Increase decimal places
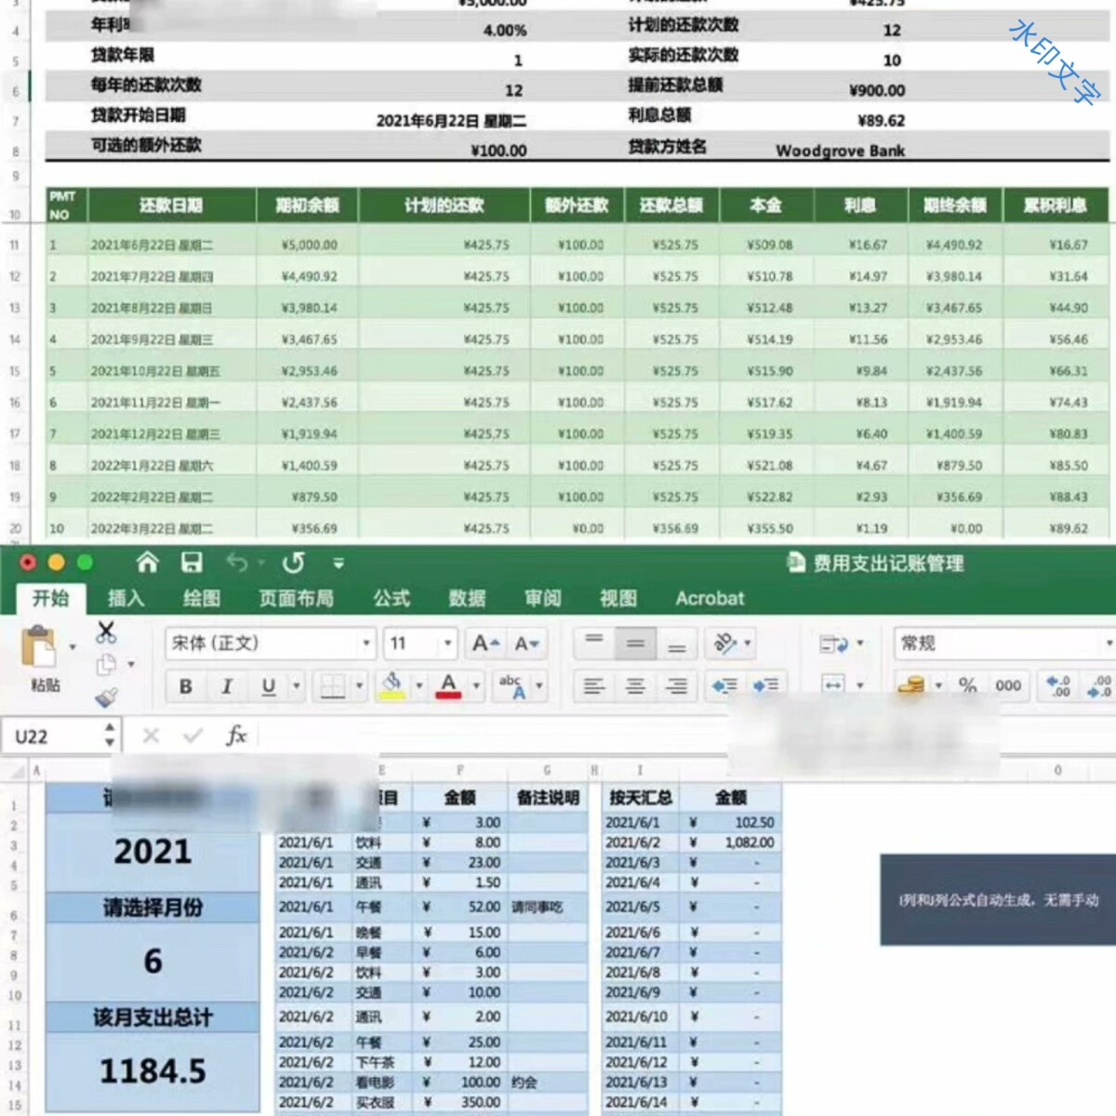1116x1116 pixels. click(1058, 685)
